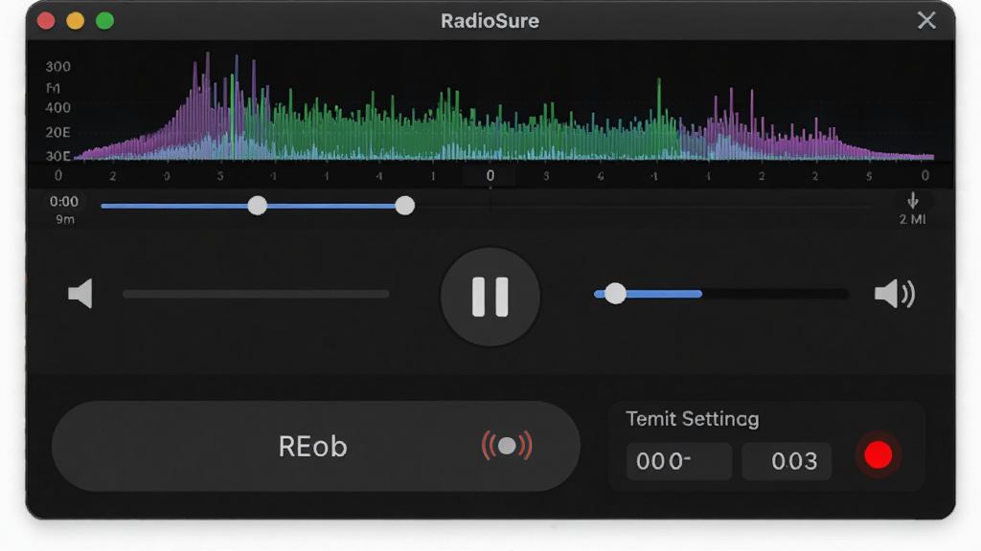Click the RadioSure window title
The image size is (981, 551).
tap(490, 21)
